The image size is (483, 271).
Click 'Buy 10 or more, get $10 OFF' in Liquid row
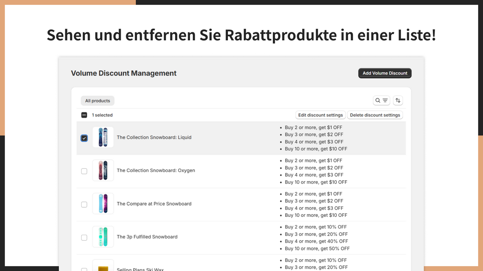coord(316,149)
